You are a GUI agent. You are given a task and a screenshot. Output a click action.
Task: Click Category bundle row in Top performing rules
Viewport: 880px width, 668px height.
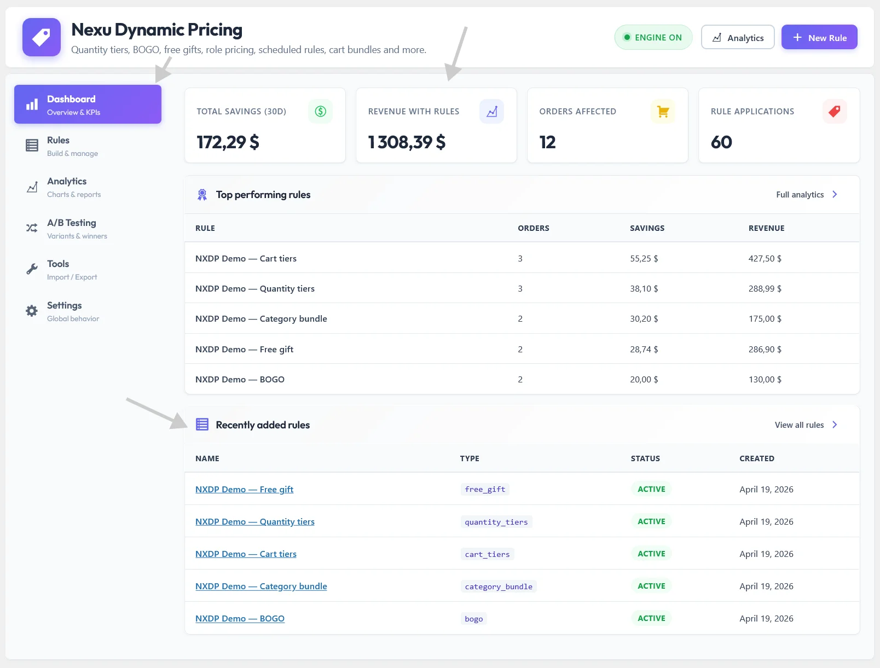(522, 318)
